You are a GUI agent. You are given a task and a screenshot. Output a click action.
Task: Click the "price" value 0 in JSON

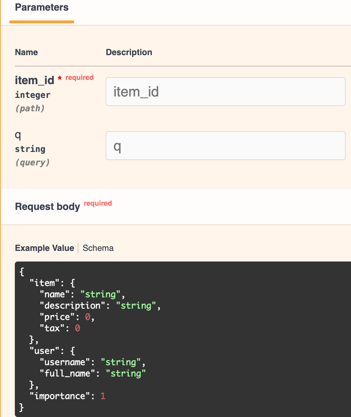point(88,317)
